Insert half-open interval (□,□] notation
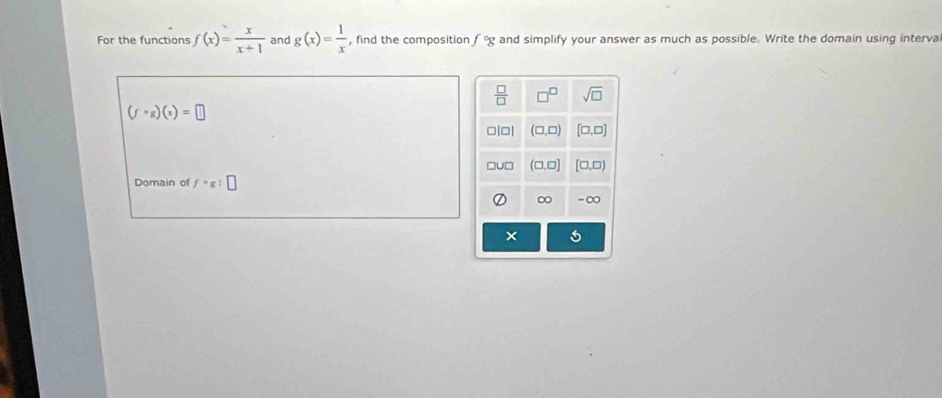The image size is (942, 398). tap(545, 166)
